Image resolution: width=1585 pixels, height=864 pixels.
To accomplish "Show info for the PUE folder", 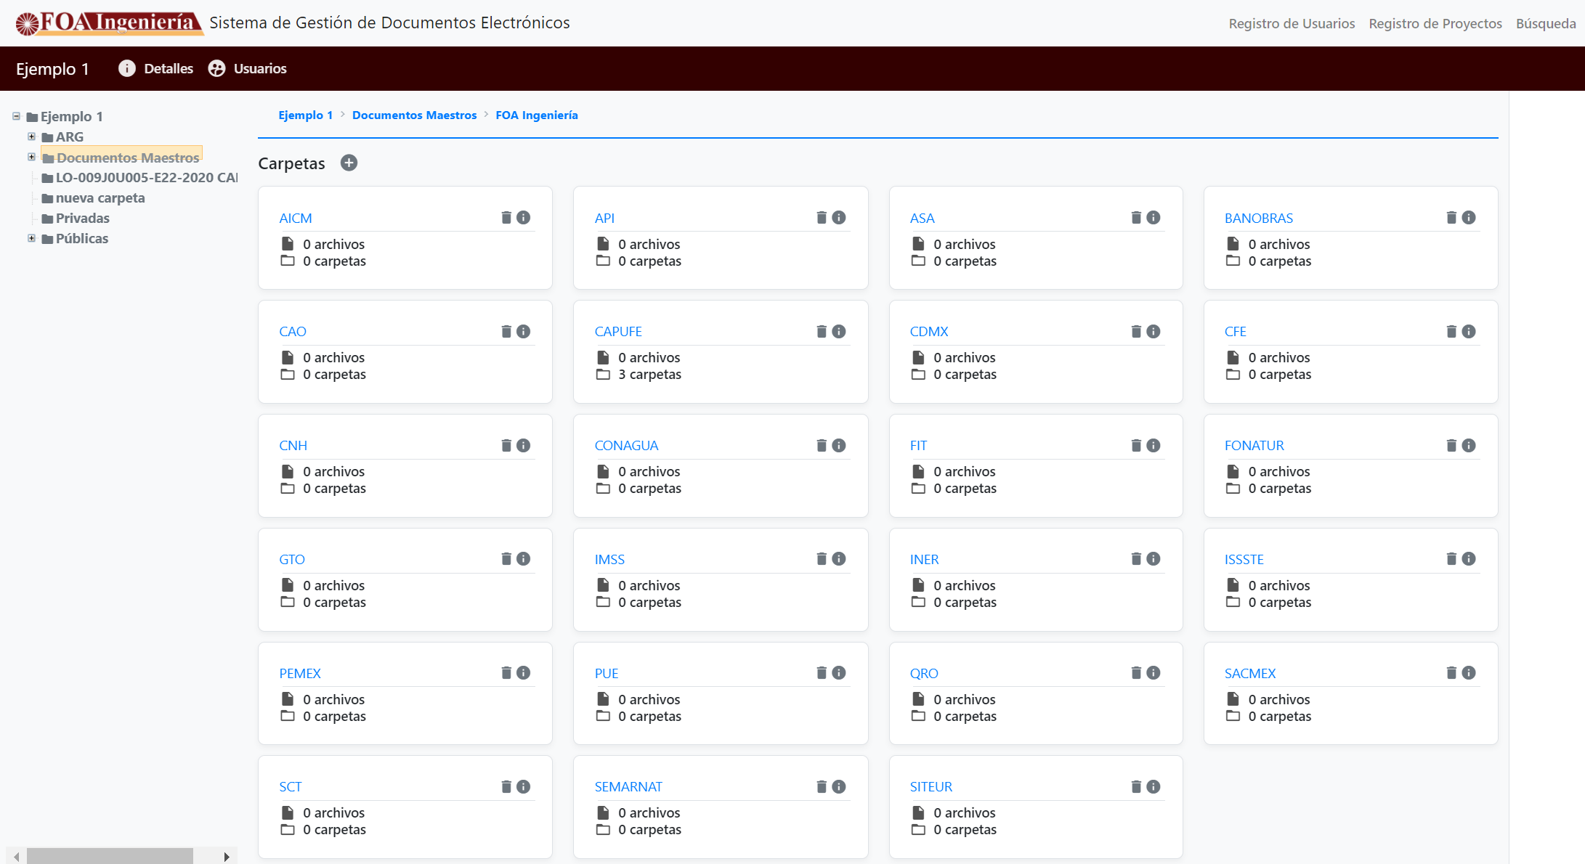I will (x=839, y=673).
